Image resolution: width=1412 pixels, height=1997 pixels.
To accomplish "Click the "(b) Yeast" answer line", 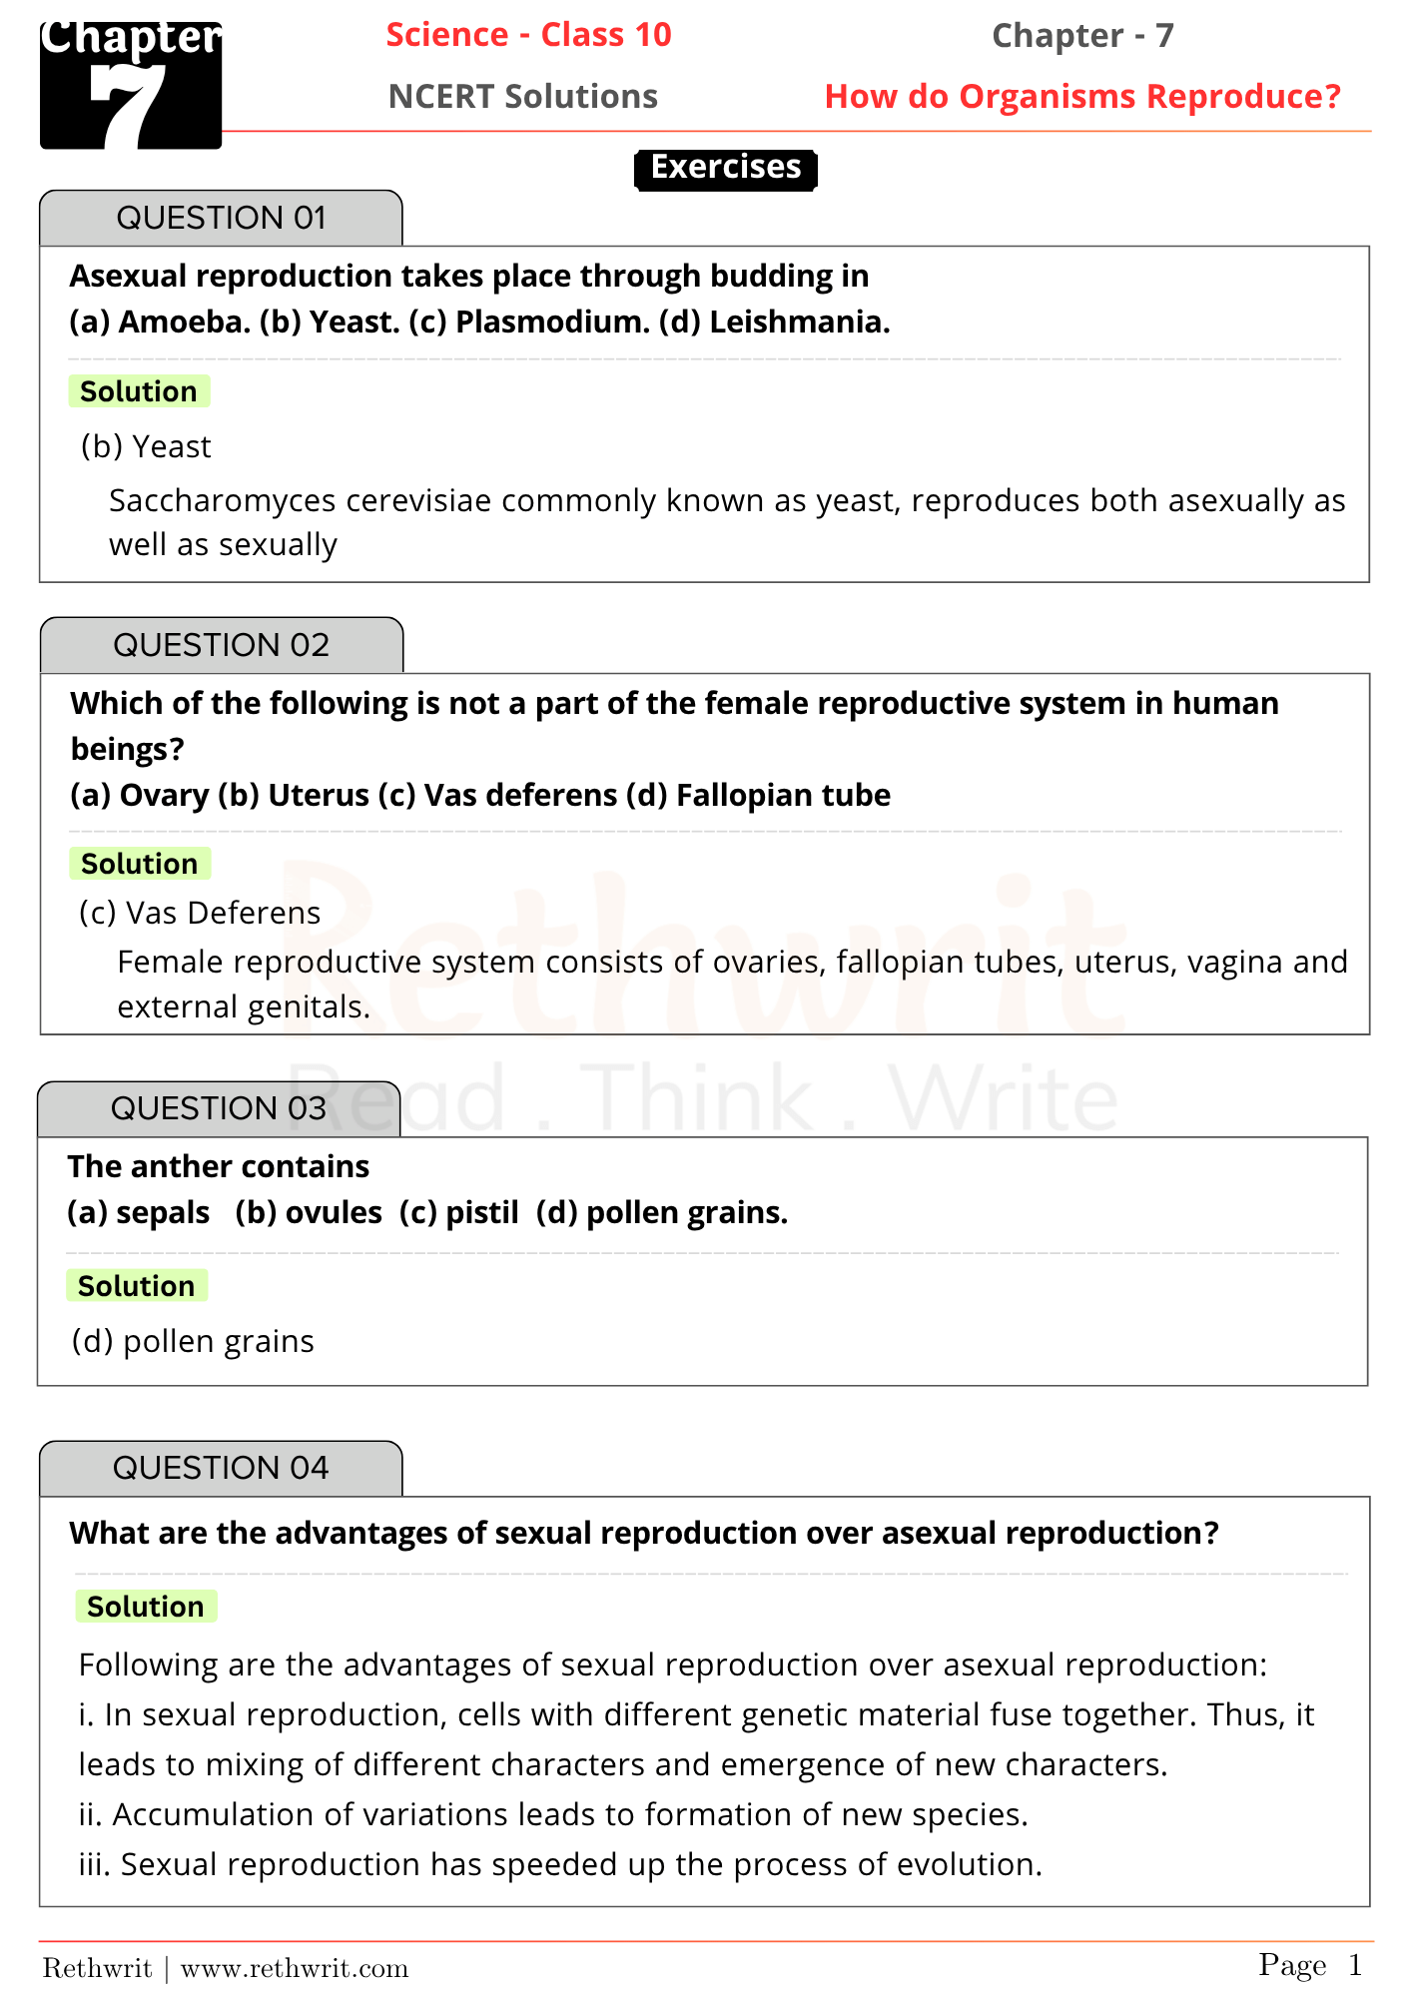I will [x=147, y=446].
